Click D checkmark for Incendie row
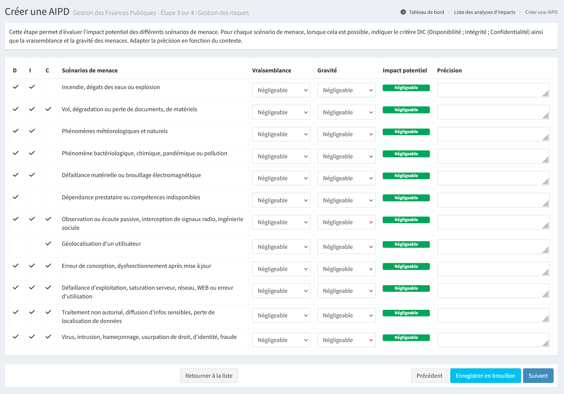This screenshot has width=564, height=394. 16,87
